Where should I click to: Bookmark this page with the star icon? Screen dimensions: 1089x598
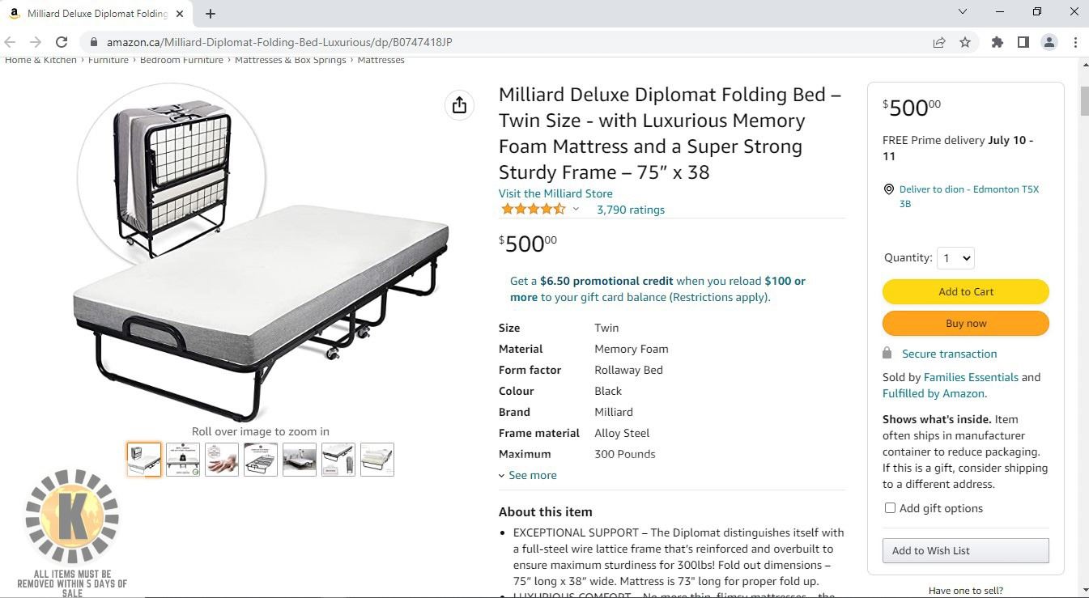point(965,42)
